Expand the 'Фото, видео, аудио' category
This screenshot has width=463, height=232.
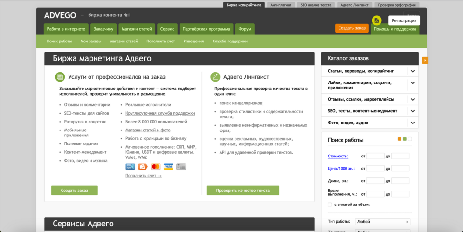pos(413,123)
